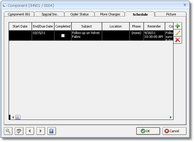Open the More Charges tab
This screenshot has width=194, height=142.
pos(110,14)
